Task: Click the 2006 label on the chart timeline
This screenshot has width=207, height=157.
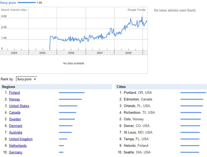Action: pos(71,53)
